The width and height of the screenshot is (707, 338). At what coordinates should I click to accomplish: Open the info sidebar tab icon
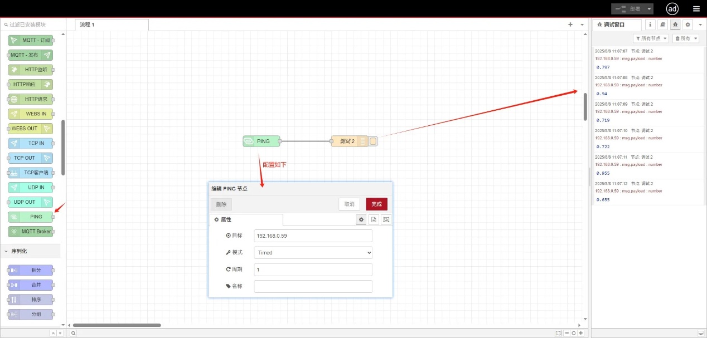coord(650,25)
